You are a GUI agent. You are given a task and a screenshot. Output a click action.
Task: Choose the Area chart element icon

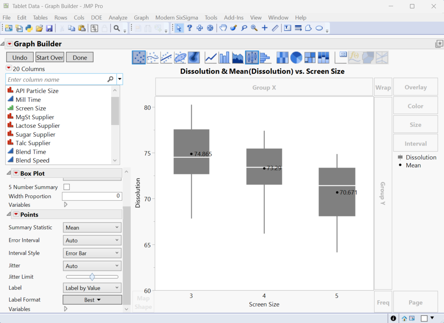[238, 57]
